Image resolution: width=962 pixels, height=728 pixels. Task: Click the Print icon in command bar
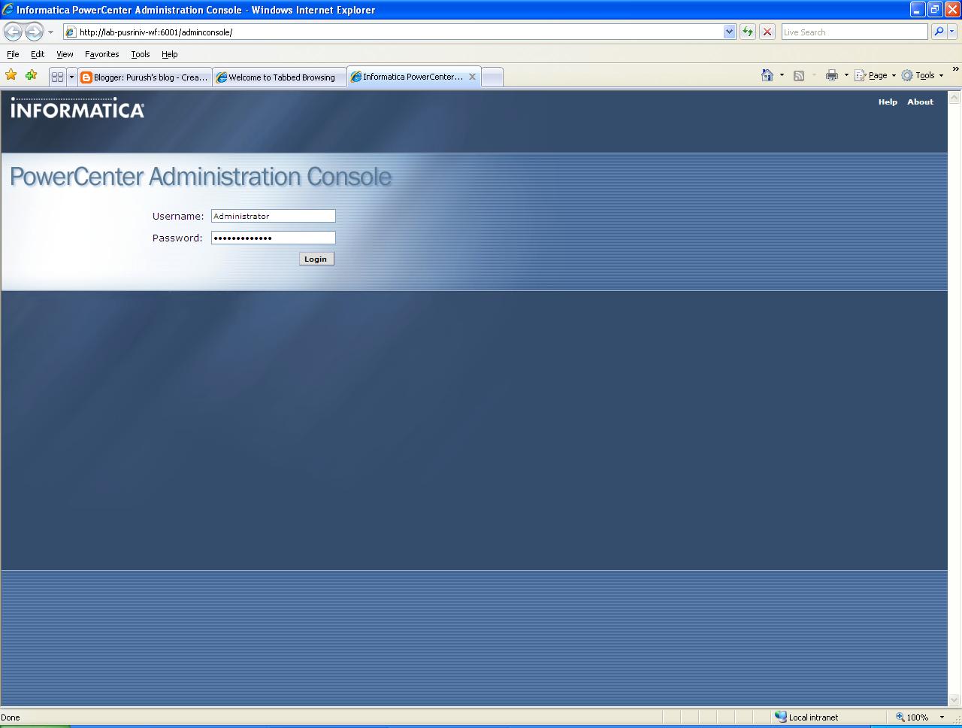click(832, 75)
